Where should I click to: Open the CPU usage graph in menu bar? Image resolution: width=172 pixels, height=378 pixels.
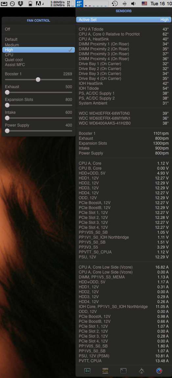pos(97,3)
